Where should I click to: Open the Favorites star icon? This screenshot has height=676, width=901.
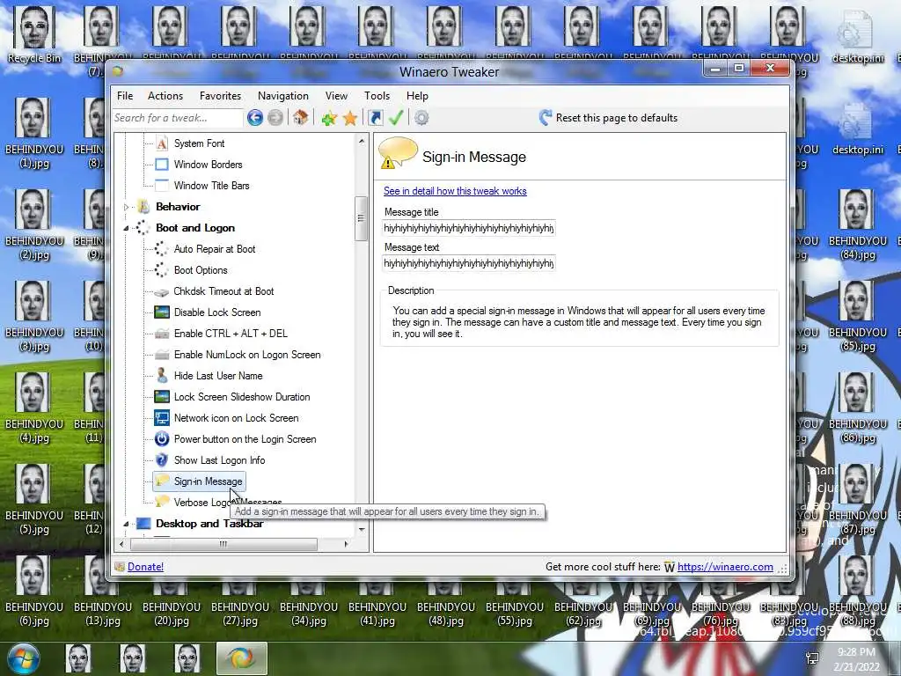350,119
